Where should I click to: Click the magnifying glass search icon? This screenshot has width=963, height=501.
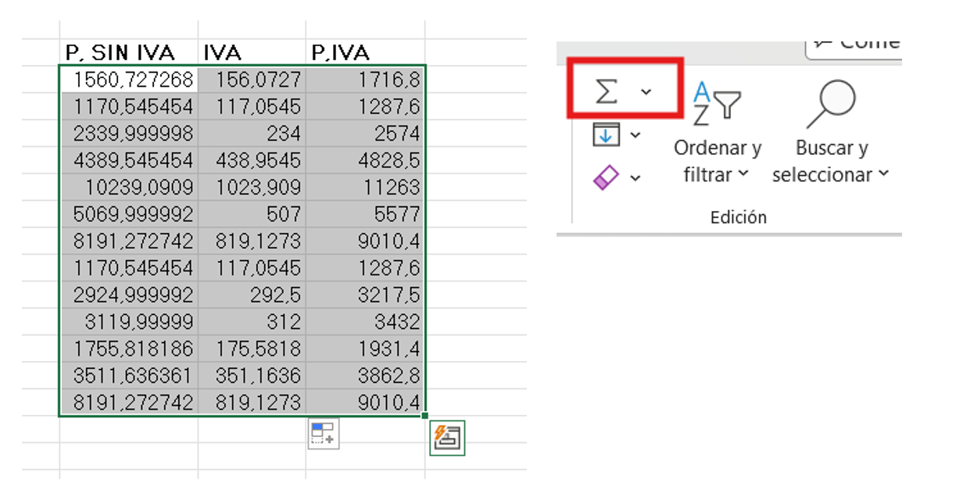tap(832, 103)
